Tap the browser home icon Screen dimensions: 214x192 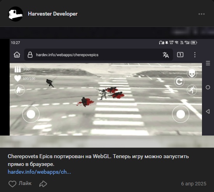tap(17, 55)
